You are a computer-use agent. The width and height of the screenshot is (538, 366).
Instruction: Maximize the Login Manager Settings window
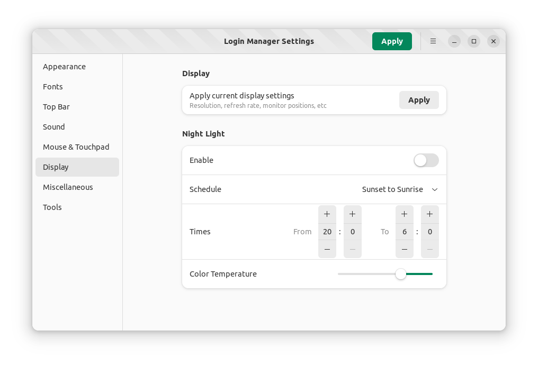point(474,41)
